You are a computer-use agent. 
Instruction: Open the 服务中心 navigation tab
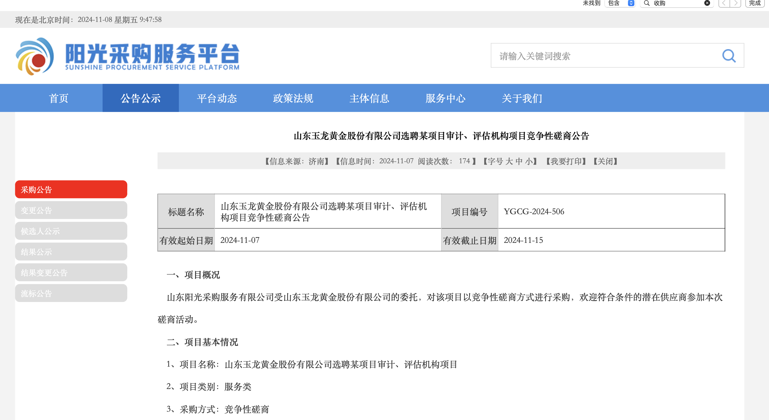click(446, 98)
